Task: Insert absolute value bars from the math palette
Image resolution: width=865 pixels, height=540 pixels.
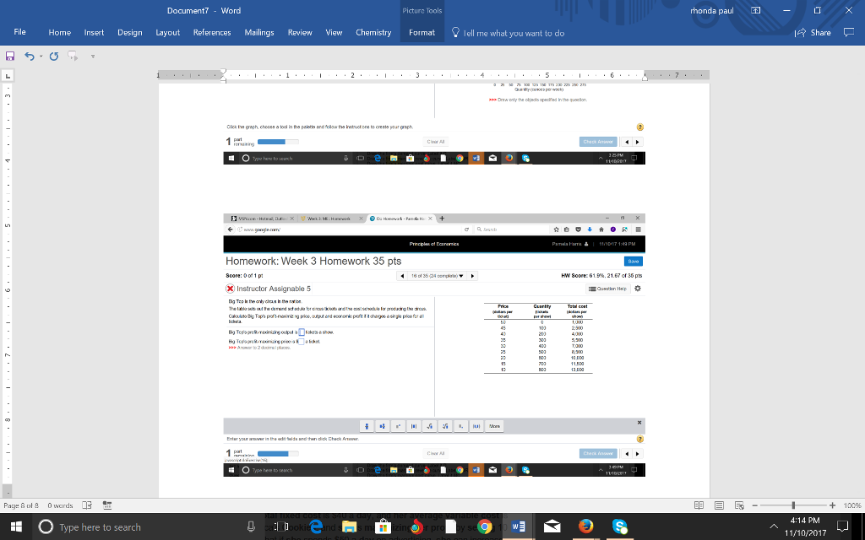Action: (414, 426)
